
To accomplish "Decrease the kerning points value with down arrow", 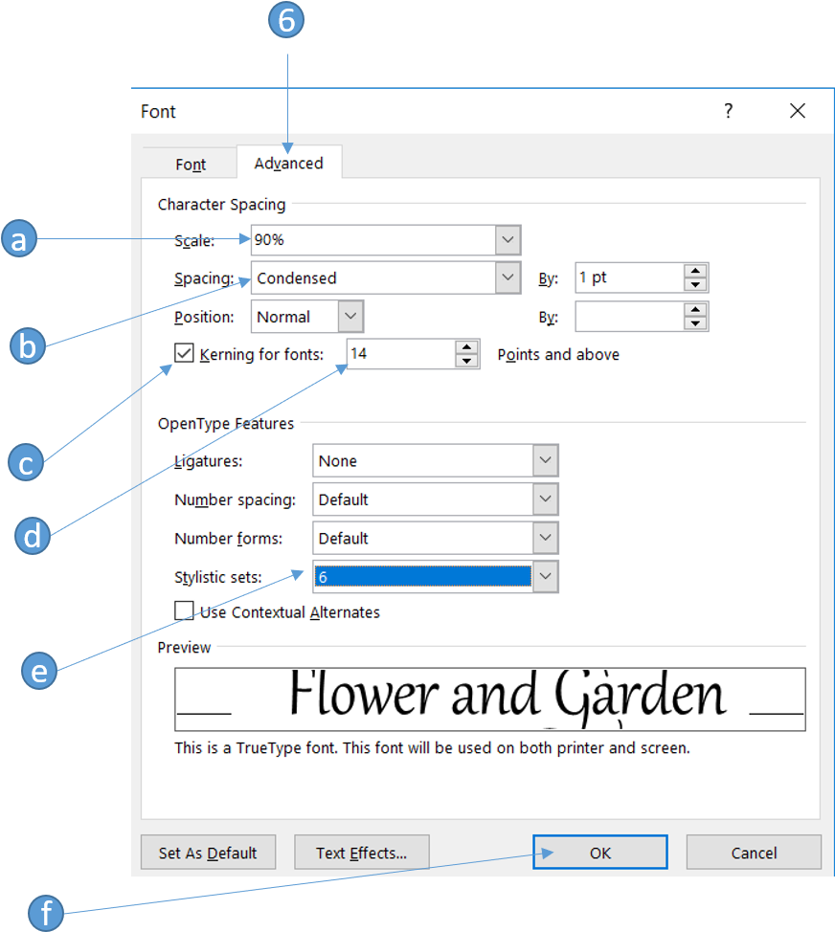I will (467, 360).
